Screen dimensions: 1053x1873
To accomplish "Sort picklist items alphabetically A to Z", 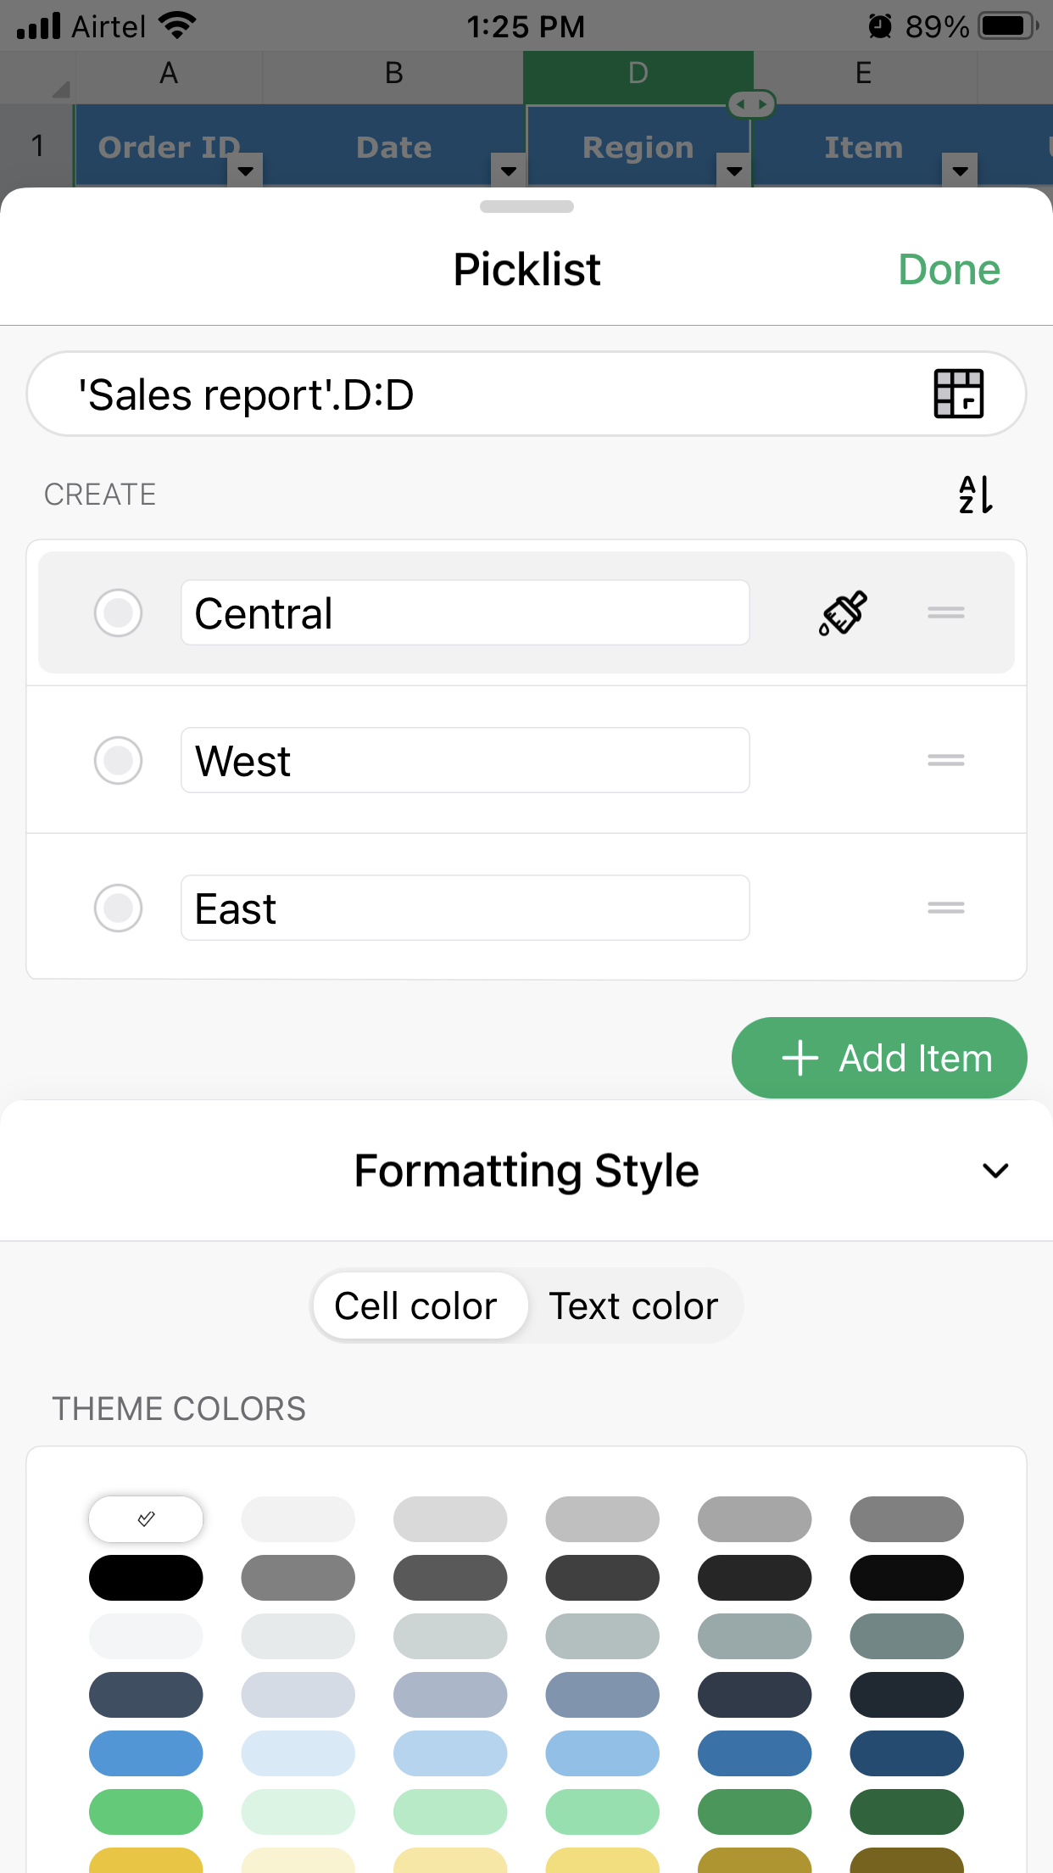I will tap(975, 495).
